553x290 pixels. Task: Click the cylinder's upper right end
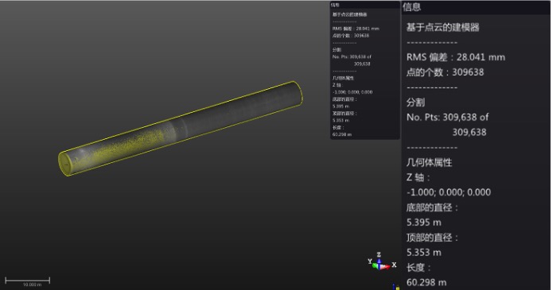pyautogui.click(x=295, y=93)
